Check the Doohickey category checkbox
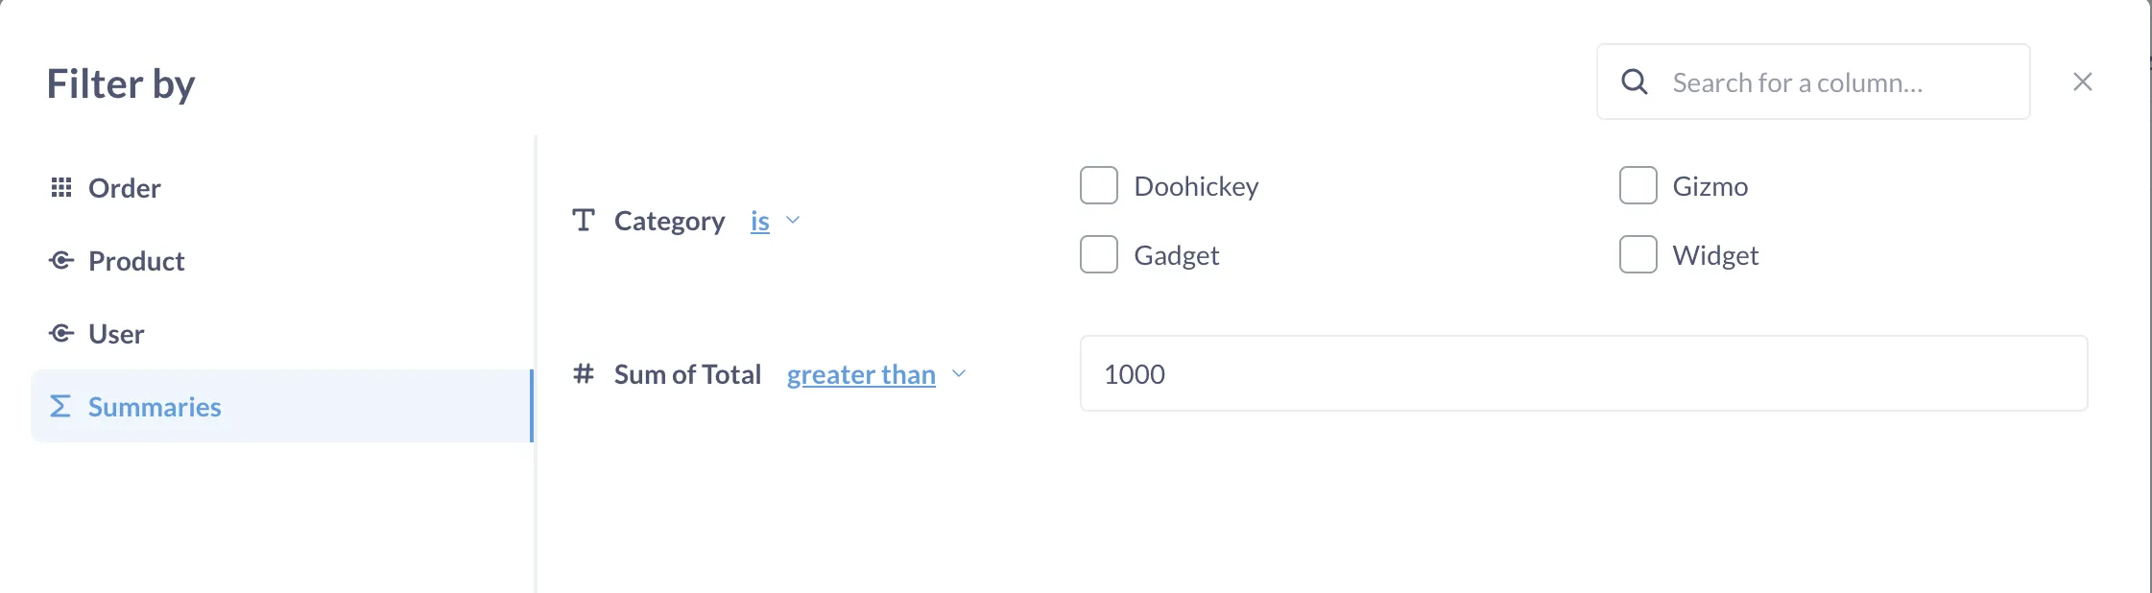2152x593 pixels. pyautogui.click(x=1098, y=184)
